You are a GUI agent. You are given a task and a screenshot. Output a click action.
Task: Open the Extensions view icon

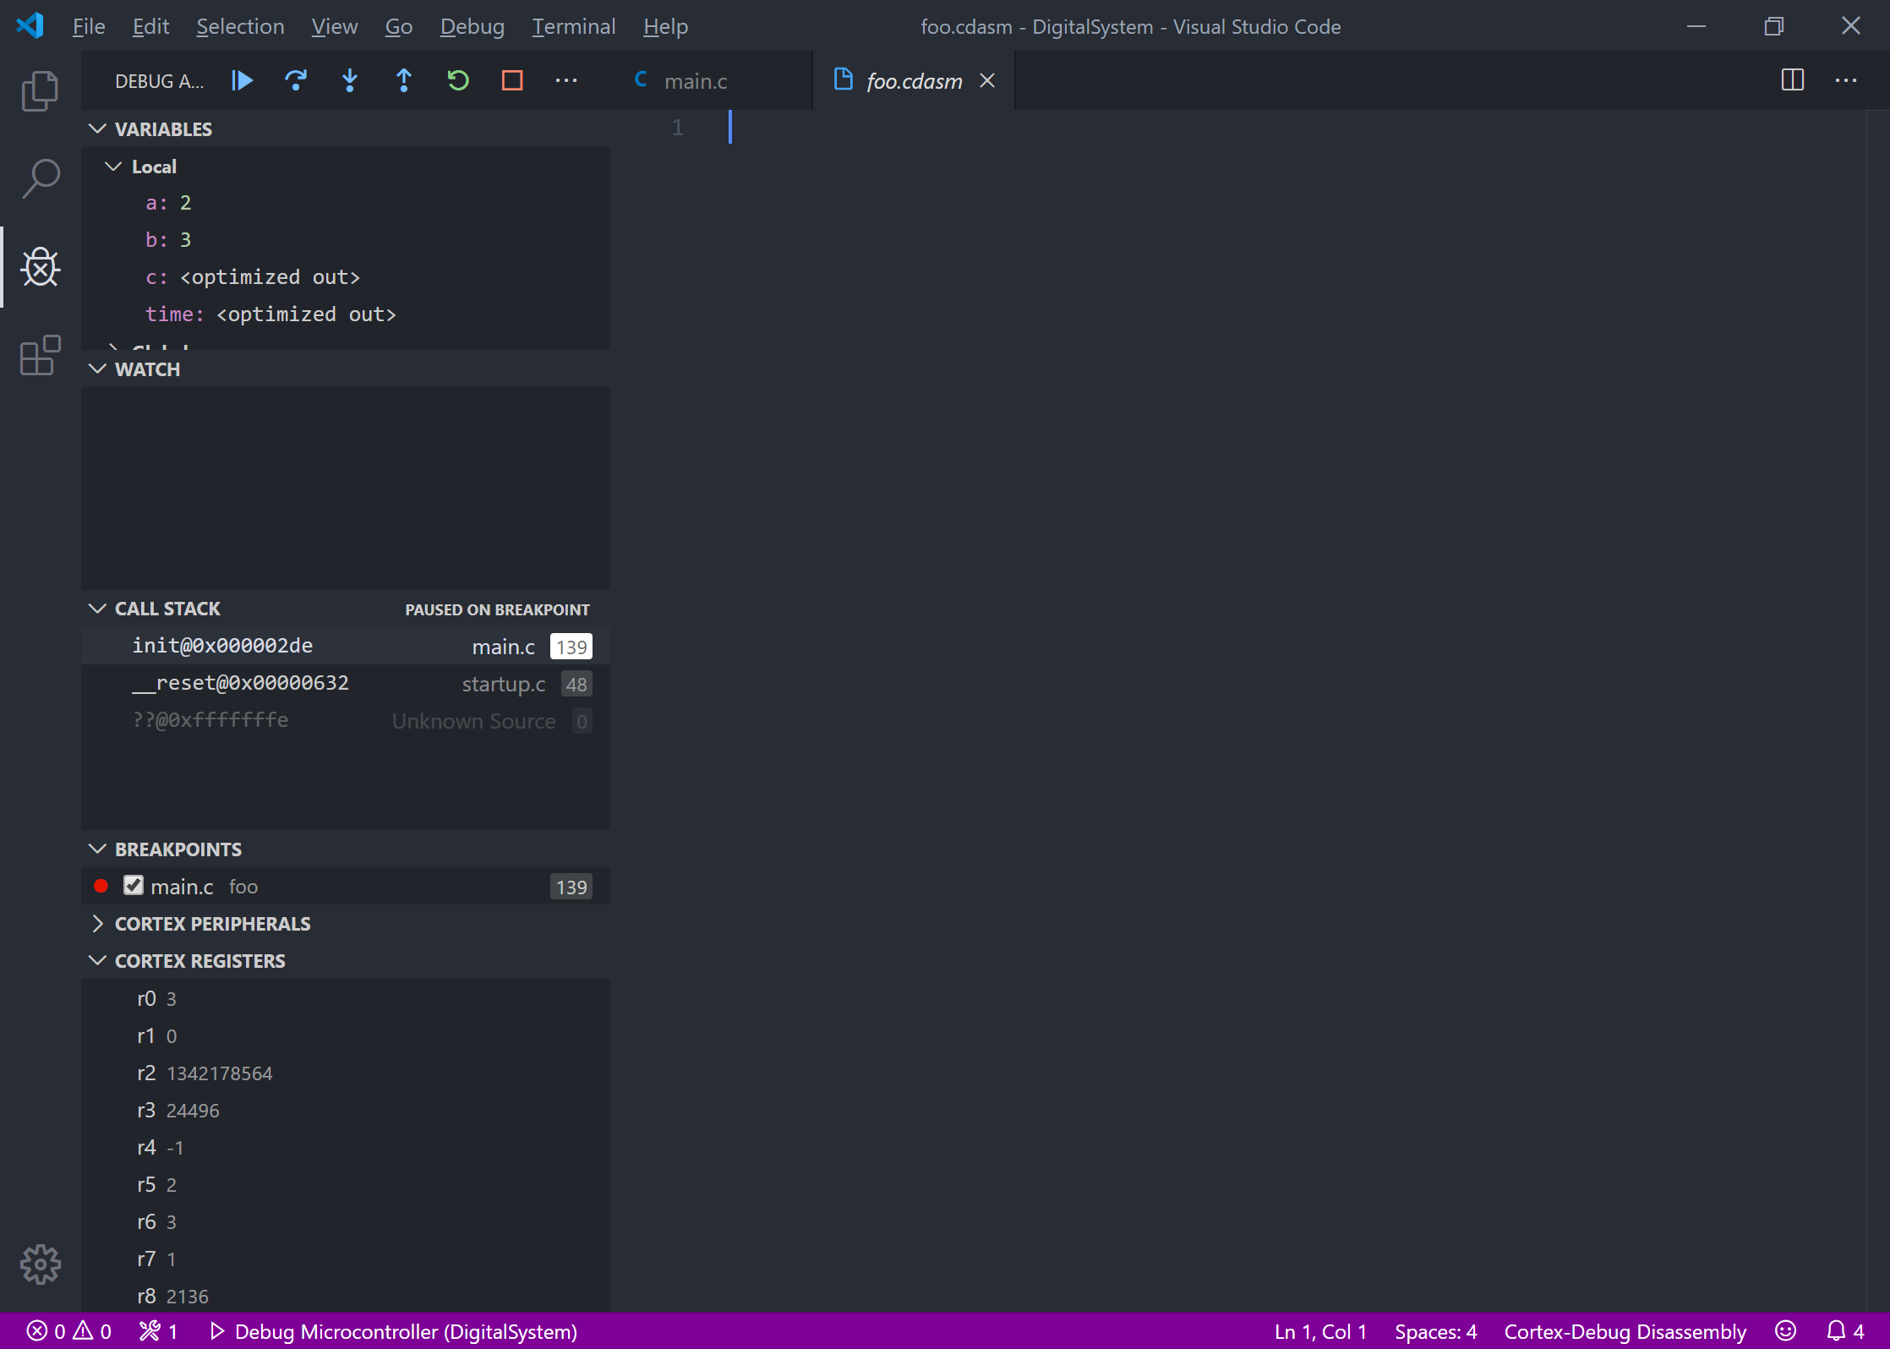pos(39,356)
